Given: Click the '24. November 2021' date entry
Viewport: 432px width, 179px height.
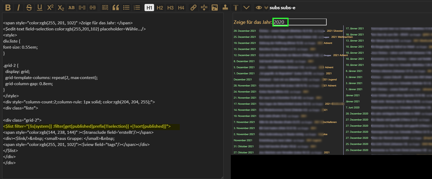Looking at the screenshot, I should click(x=245, y=92).
